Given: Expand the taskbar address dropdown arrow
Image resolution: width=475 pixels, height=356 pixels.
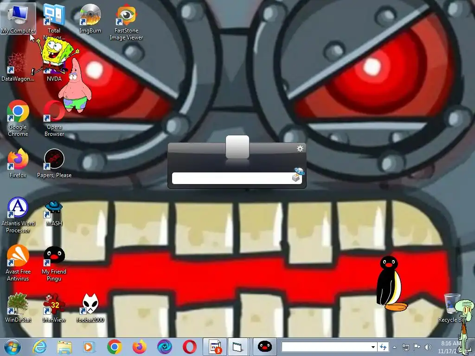Looking at the screenshot, I should coord(373,347).
